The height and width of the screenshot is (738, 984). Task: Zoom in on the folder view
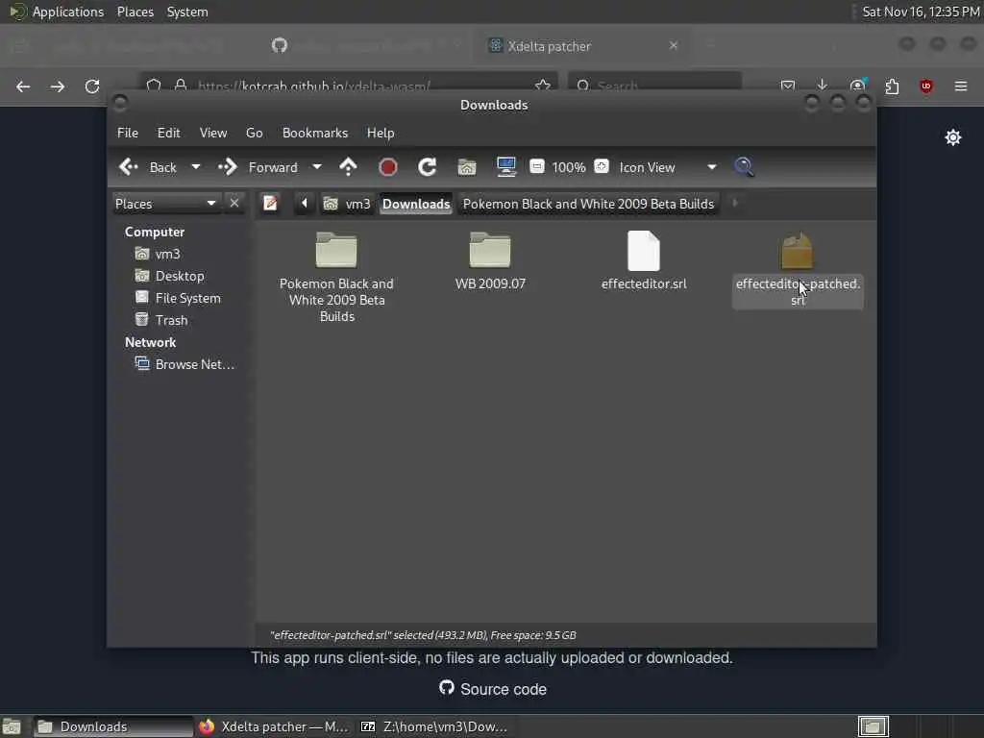(x=602, y=166)
